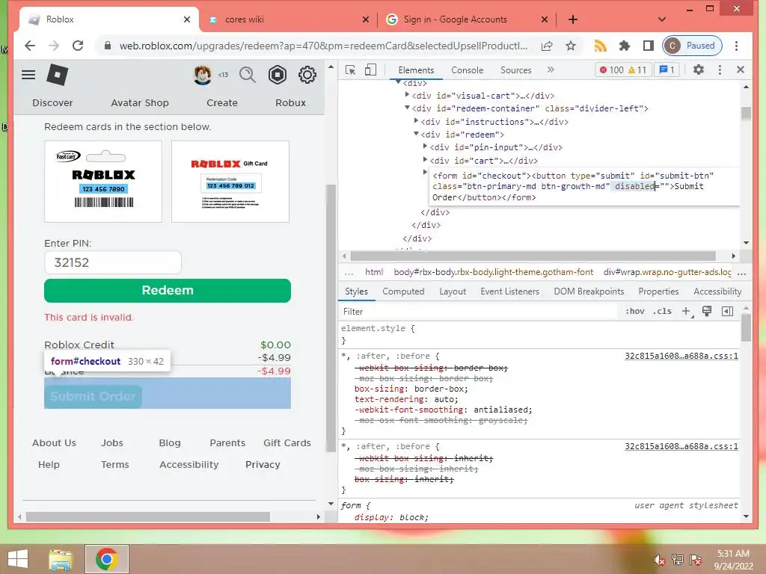This screenshot has width=766, height=574.
Task: Select the Sources tab in DevTools
Action: (x=515, y=70)
